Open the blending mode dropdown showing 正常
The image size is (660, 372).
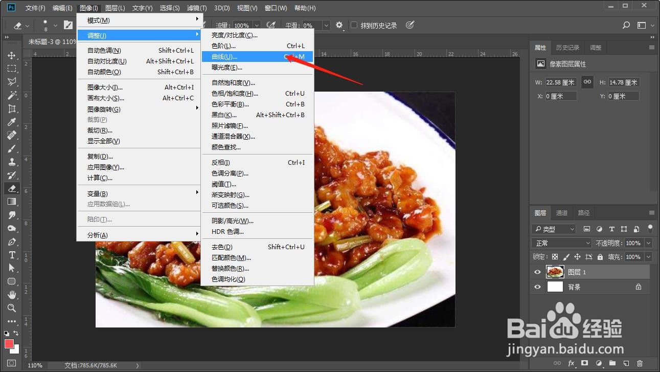point(561,243)
